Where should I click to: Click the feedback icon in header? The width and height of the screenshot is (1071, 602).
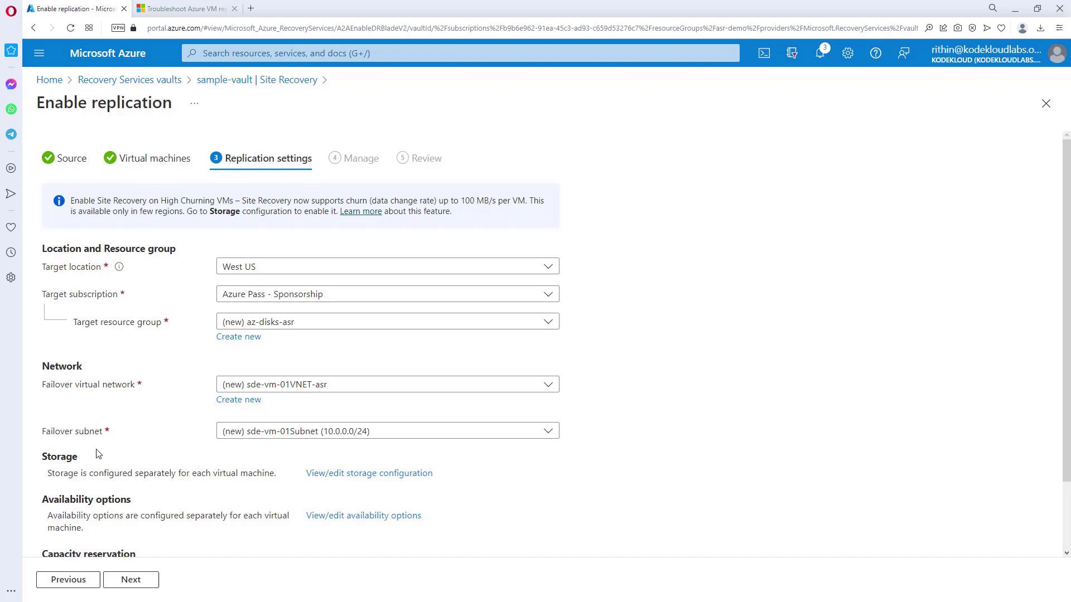[x=903, y=53]
